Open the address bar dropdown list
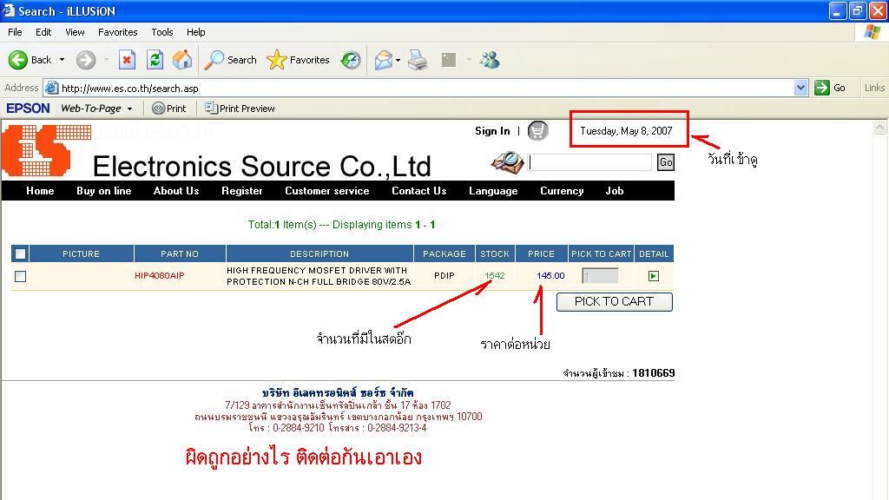The image size is (889, 500). tap(800, 88)
